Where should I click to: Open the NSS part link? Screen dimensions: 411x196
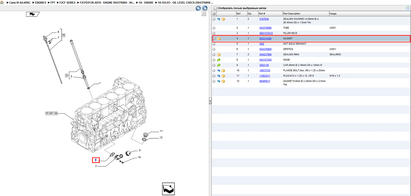pyautogui.click(x=262, y=44)
